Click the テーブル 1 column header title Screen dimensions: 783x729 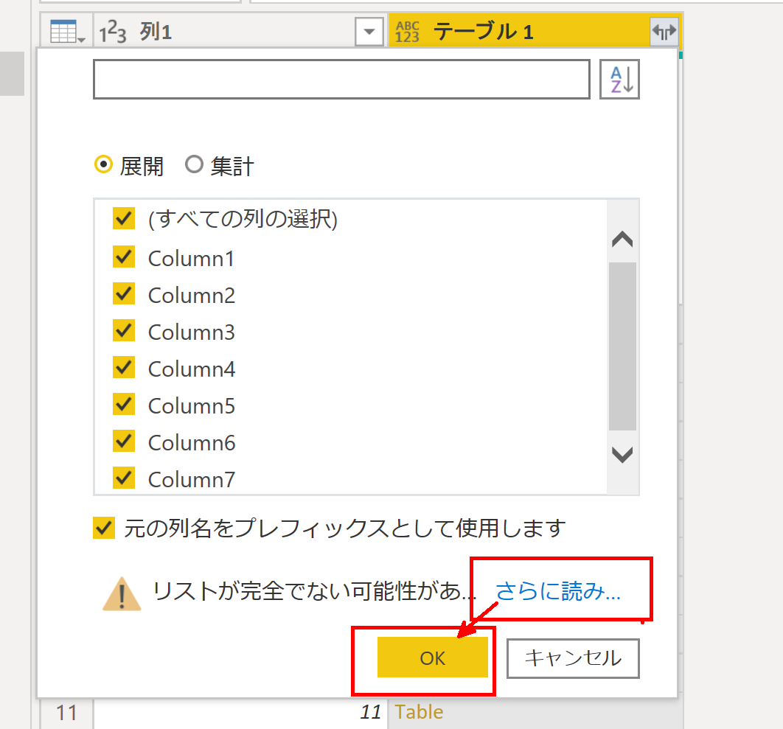484,32
